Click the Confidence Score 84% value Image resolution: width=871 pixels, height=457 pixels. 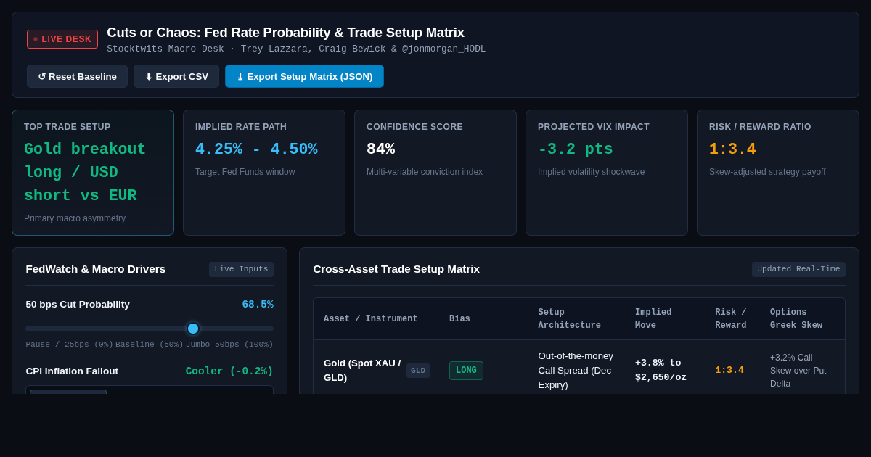[x=381, y=149]
